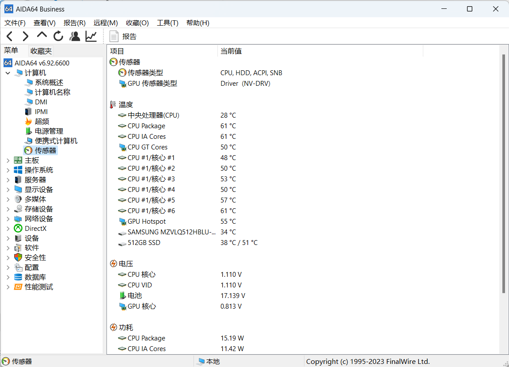Click the 网络设备 icon
This screenshot has height=367, width=509.
18,219
